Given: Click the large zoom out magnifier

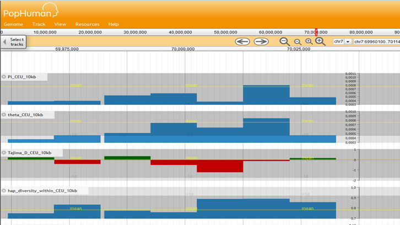Looking at the screenshot, I should pyautogui.click(x=285, y=41).
